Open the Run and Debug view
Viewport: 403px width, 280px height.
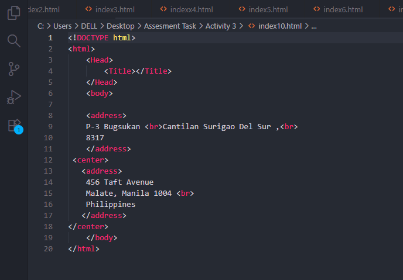point(13,96)
